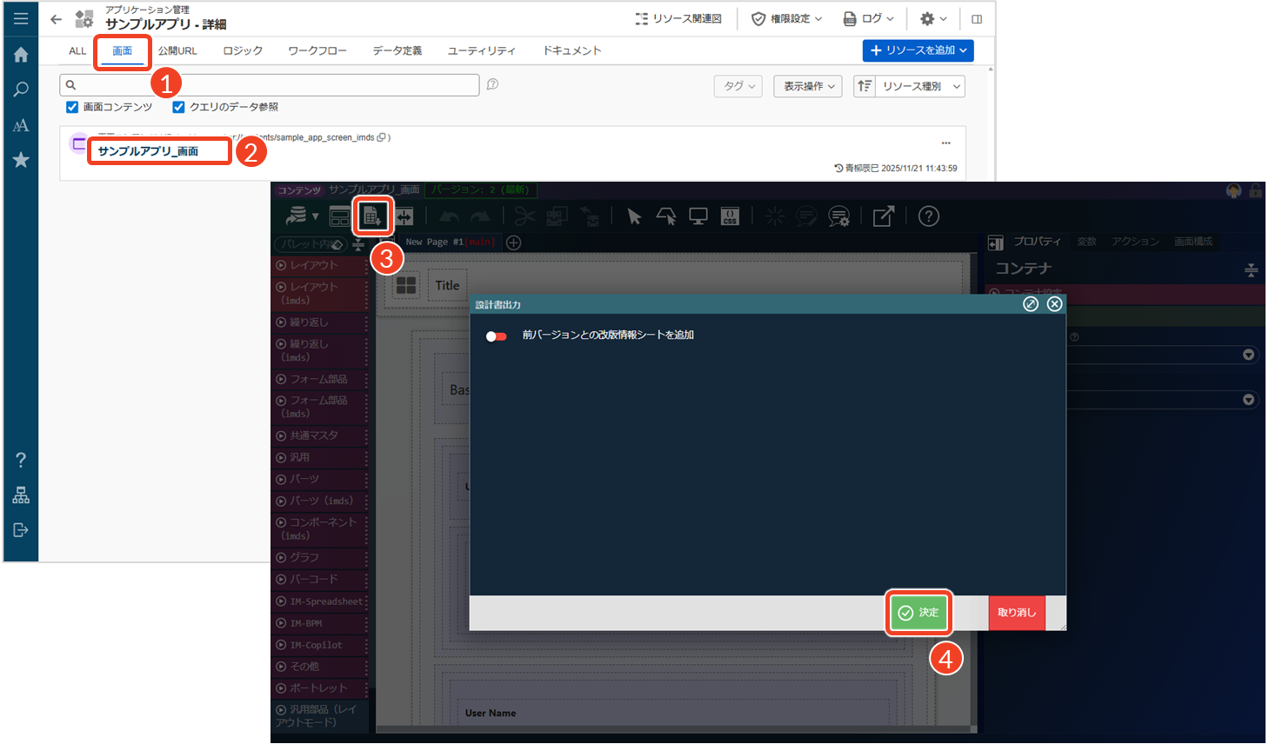
Task: Click the back arrow next to application title
Action: pos(57,19)
